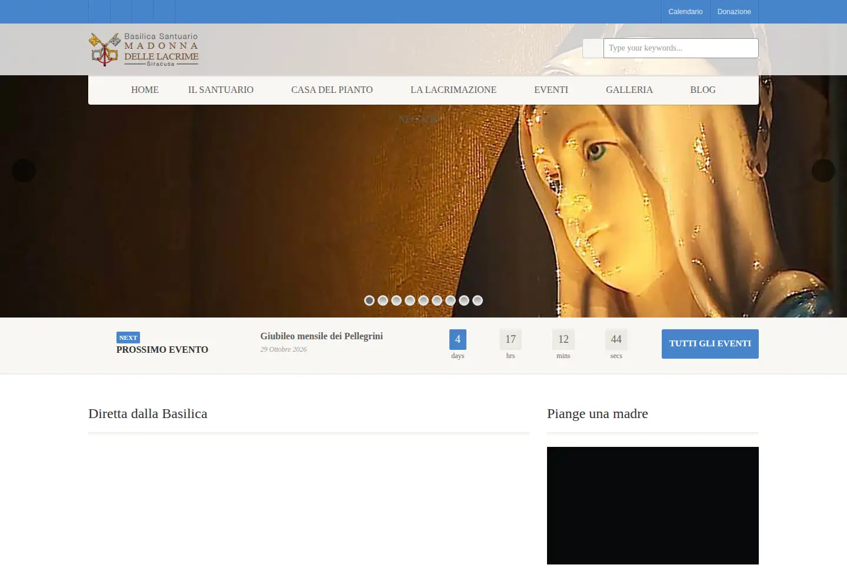Image resolution: width=847 pixels, height=588 pixels.
Task: Open the Donazione link in top bar
Action: (734, 12)
